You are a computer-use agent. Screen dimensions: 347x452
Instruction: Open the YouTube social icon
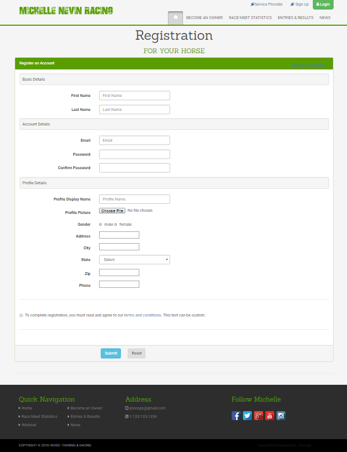[x=270, y=416]
